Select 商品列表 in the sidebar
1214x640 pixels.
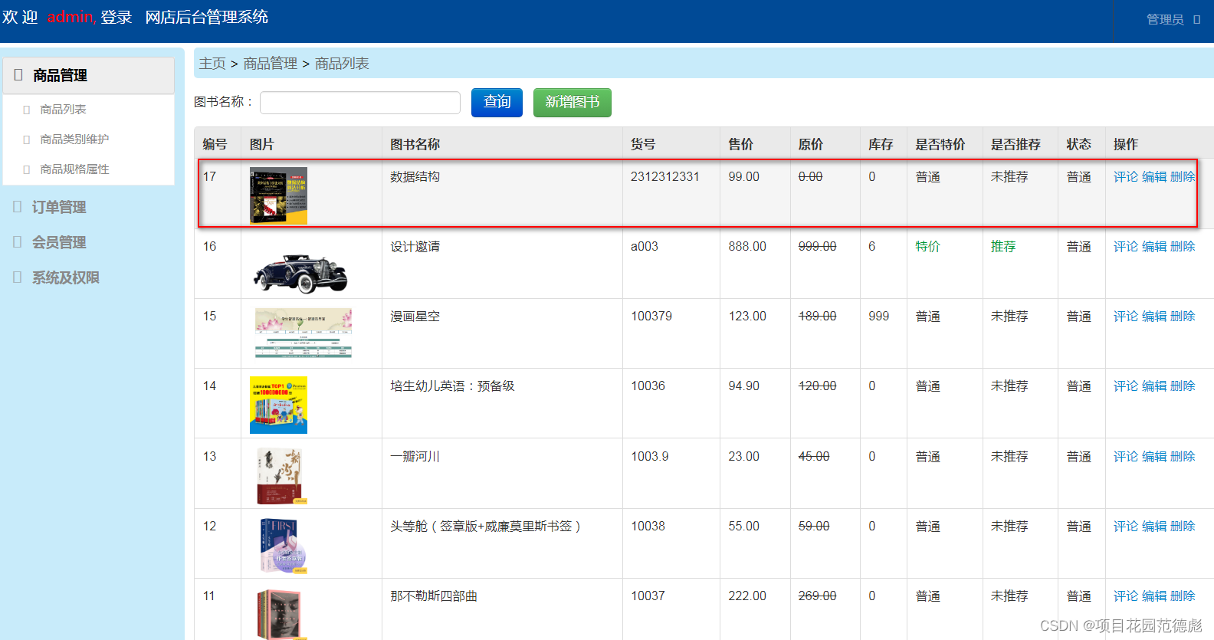[63, 110]
